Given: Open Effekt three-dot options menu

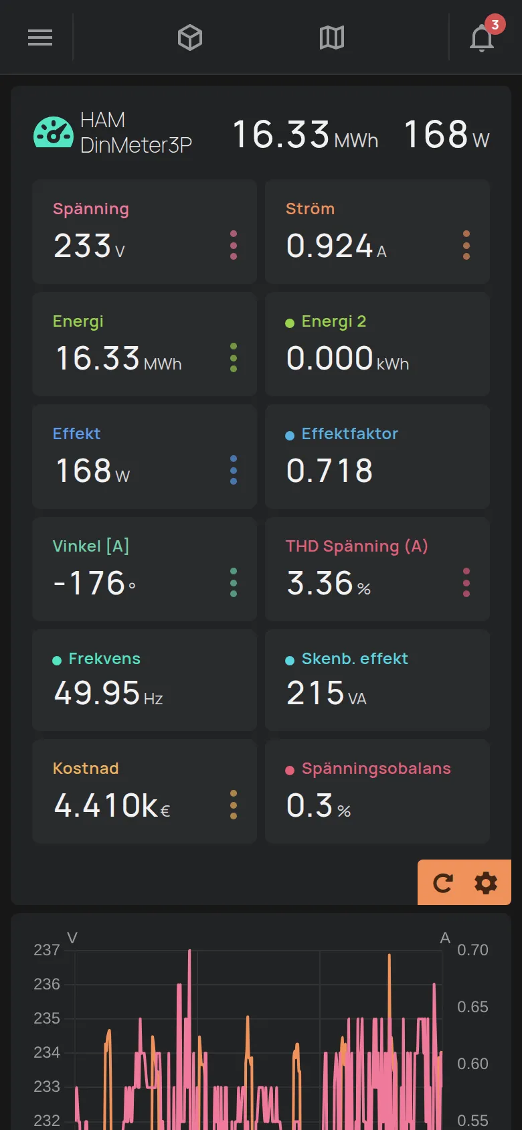Looking at the screenshot, I should point(234,470).
